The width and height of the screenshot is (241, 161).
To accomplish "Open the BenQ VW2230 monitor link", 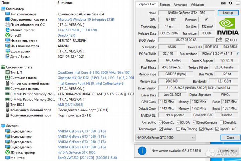I will pos(87,158).
